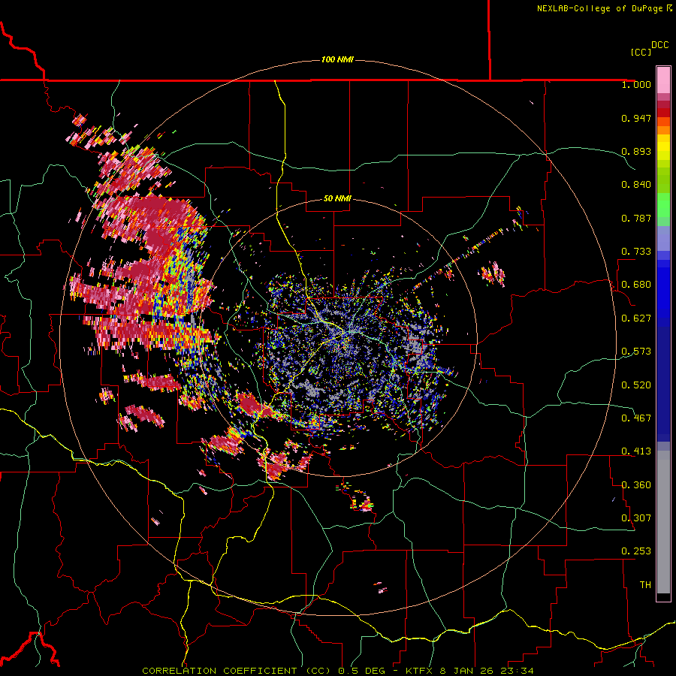Click the light pink top segment of color bar

tap(663, 80)
